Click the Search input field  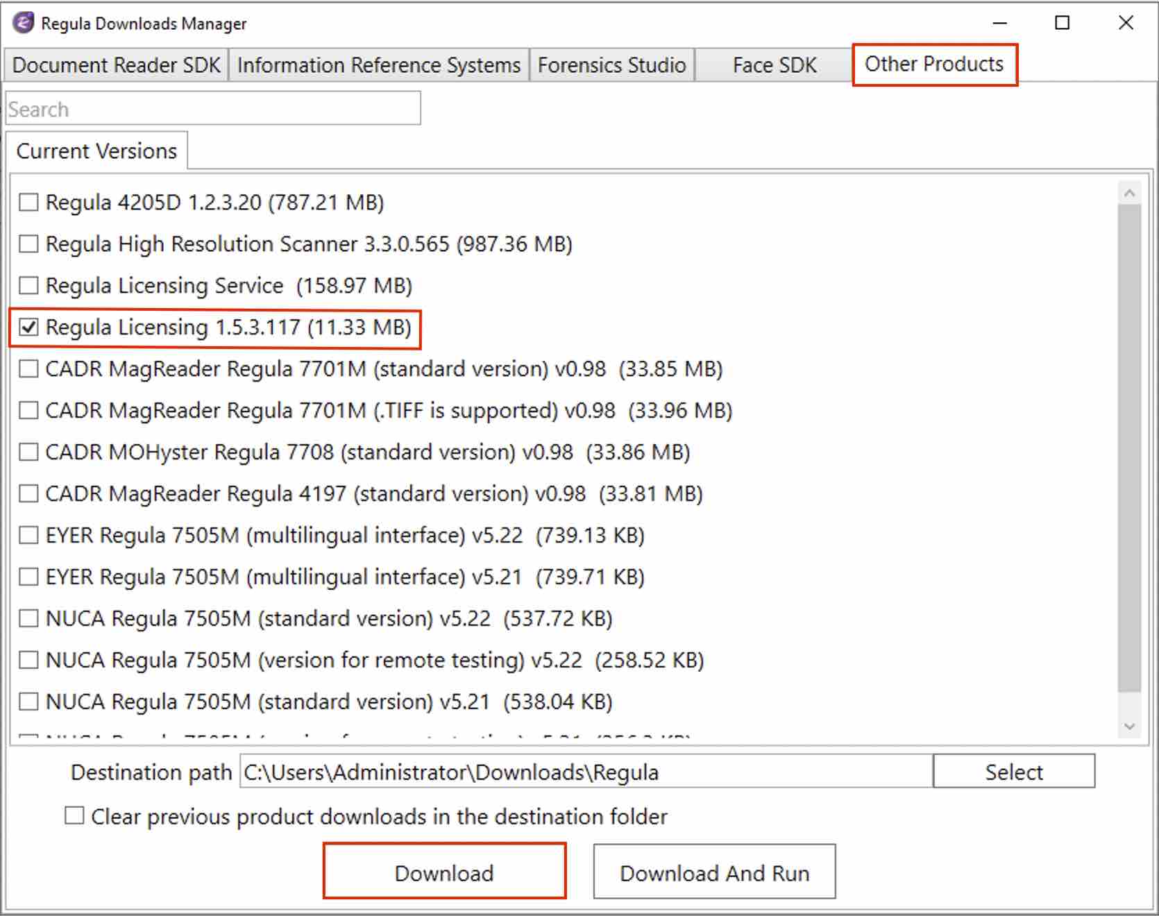(213, 109)
